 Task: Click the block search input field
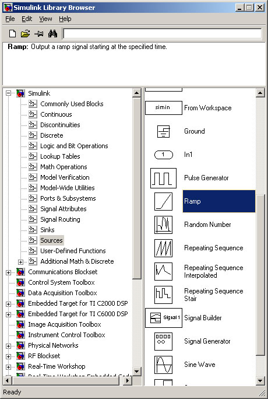[x=163, y=34]
